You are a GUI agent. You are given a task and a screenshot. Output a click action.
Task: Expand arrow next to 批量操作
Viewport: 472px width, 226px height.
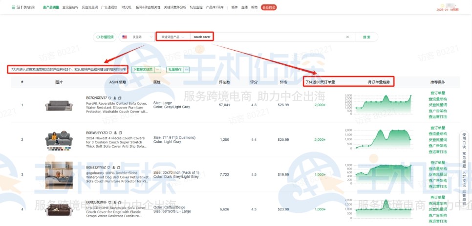[187, 69]
